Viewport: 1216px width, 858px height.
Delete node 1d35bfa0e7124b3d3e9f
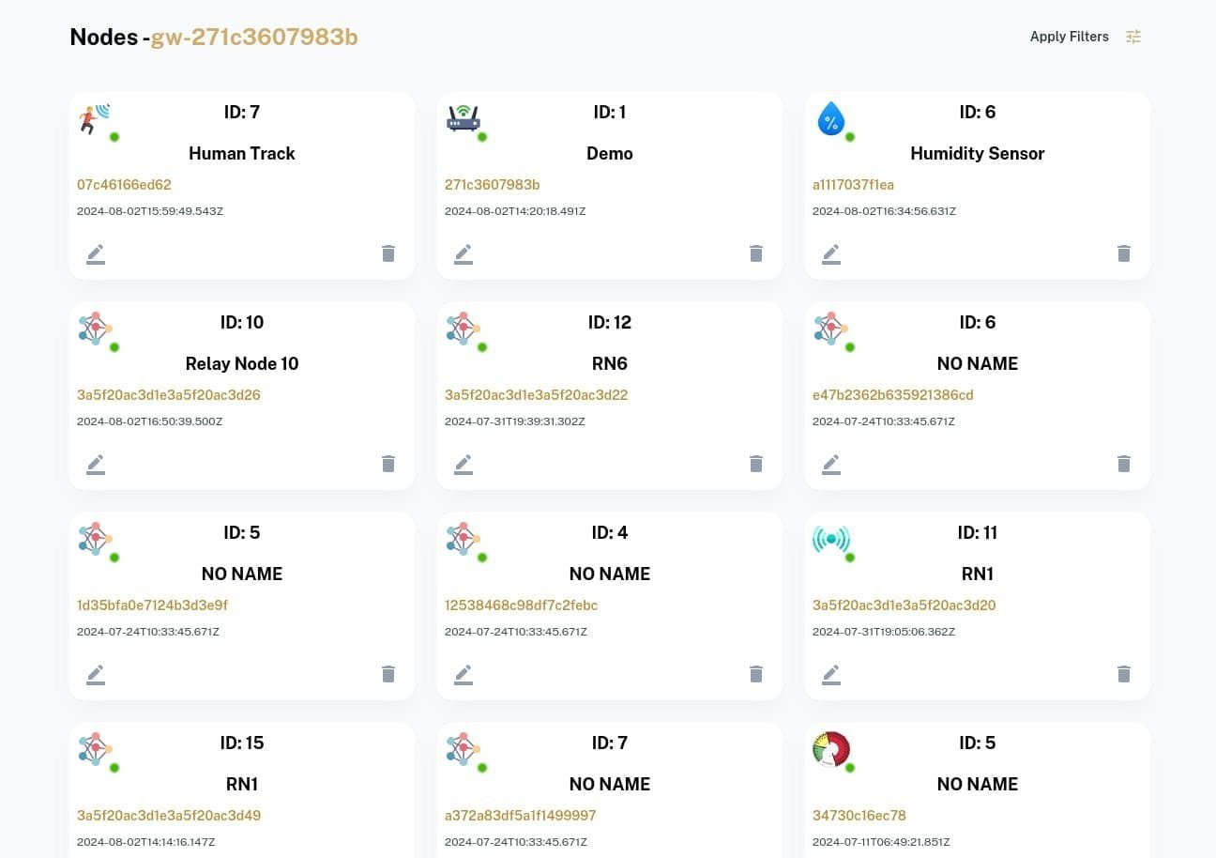click(388, 674)
